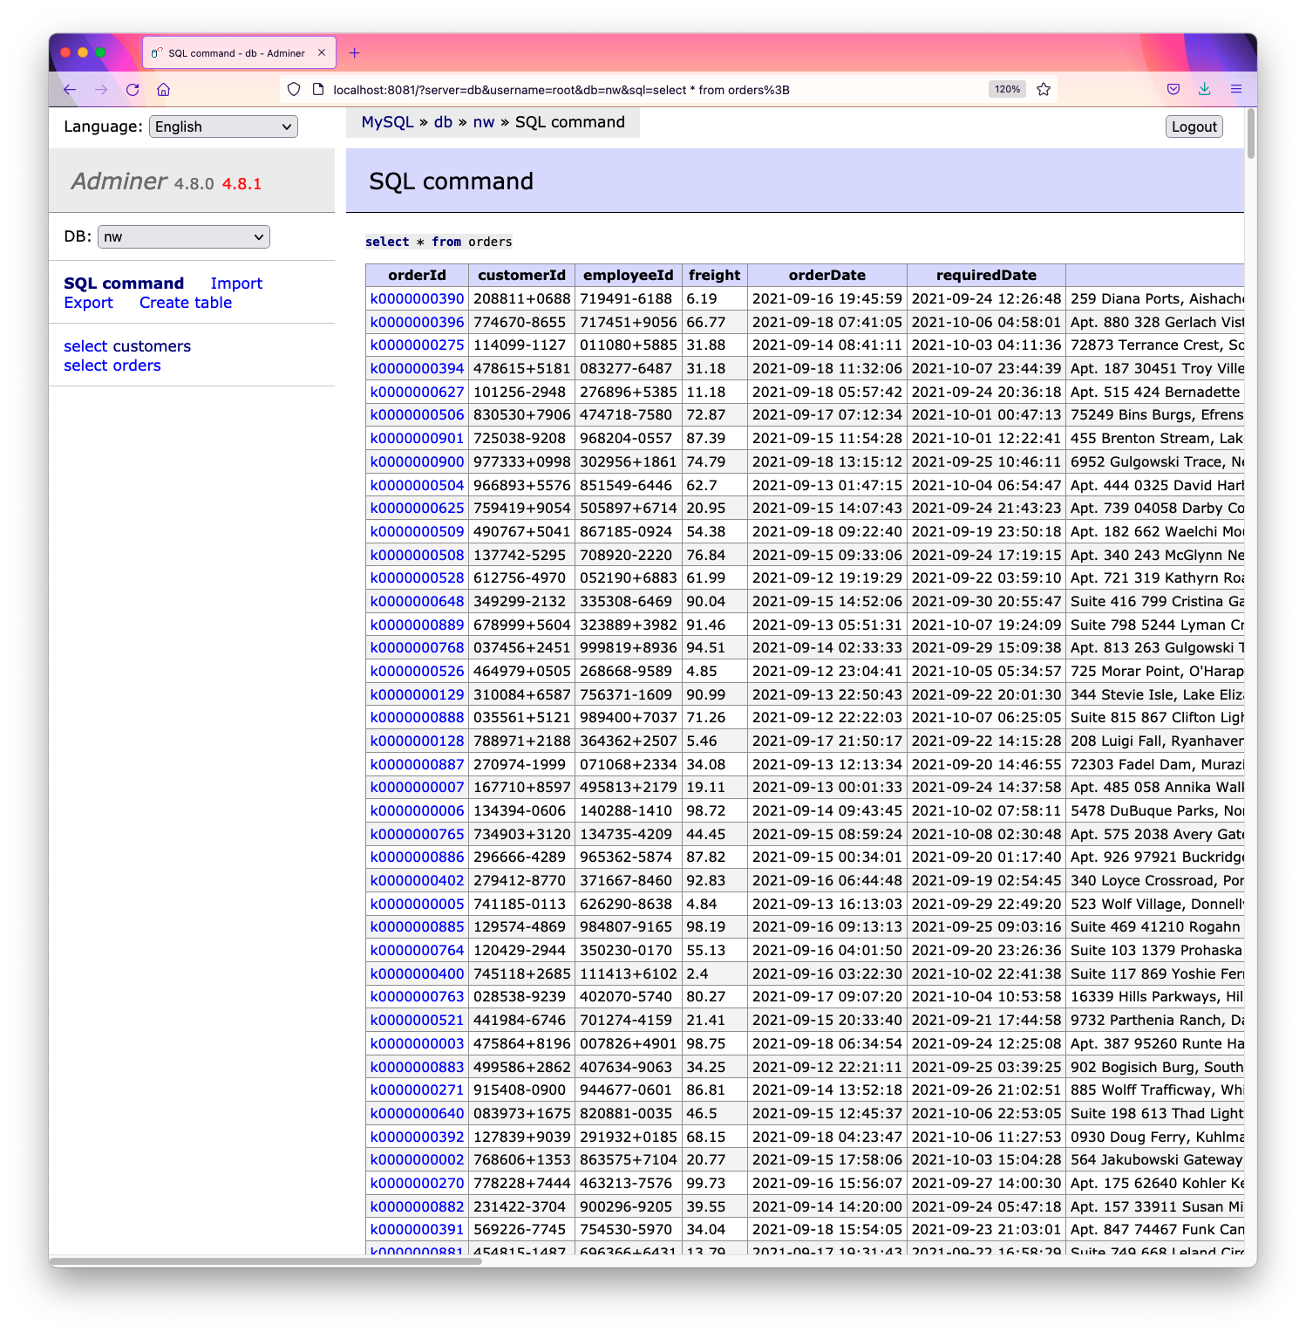Open order k0000000627 link

click(x=417, y=392)
